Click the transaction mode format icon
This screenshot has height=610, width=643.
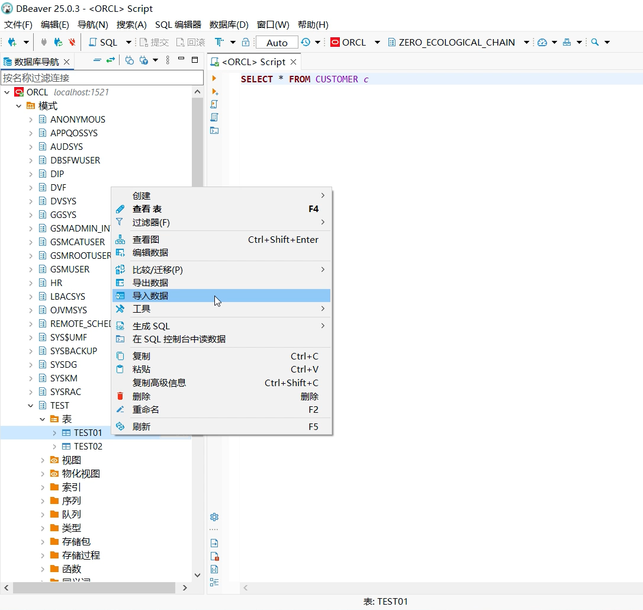219,42
